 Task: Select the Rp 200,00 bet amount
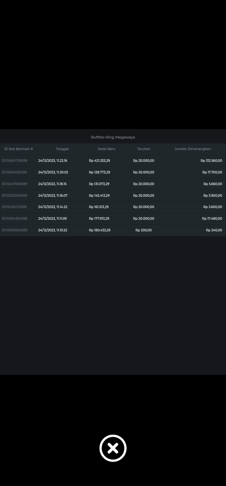tap(143, 230)
